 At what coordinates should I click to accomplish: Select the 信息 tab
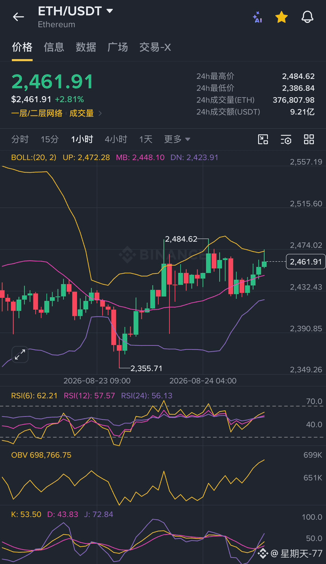click(54, 47)
